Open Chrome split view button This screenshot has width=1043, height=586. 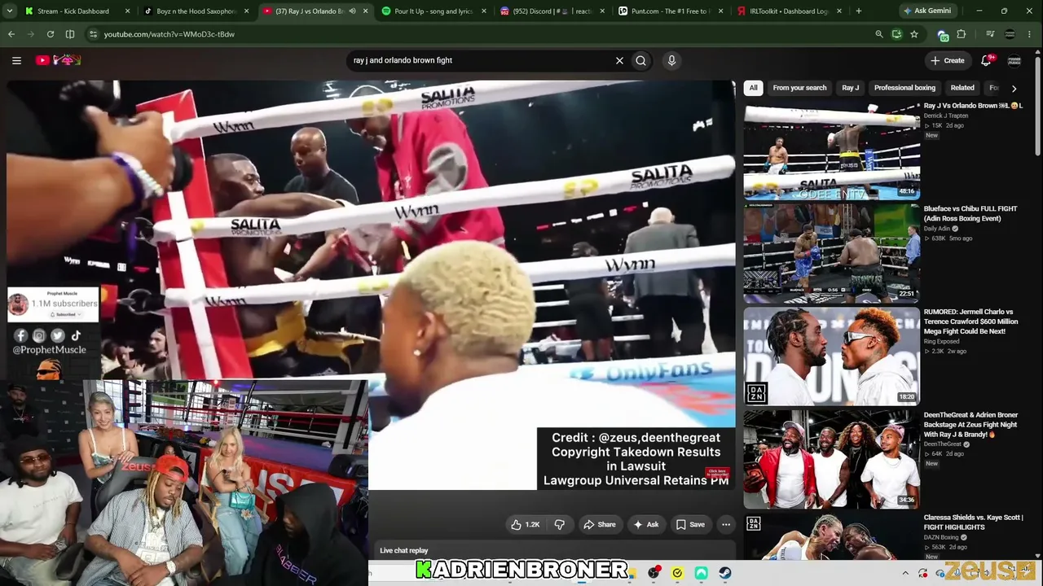(x=70, y=34)
